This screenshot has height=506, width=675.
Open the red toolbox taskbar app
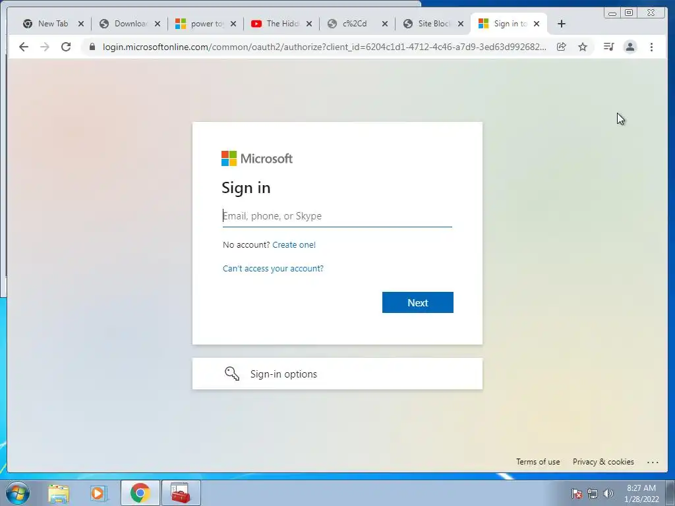(x=181, y=493)
